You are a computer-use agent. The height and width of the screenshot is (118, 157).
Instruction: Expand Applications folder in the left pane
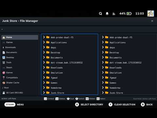(x=44, y=42)
